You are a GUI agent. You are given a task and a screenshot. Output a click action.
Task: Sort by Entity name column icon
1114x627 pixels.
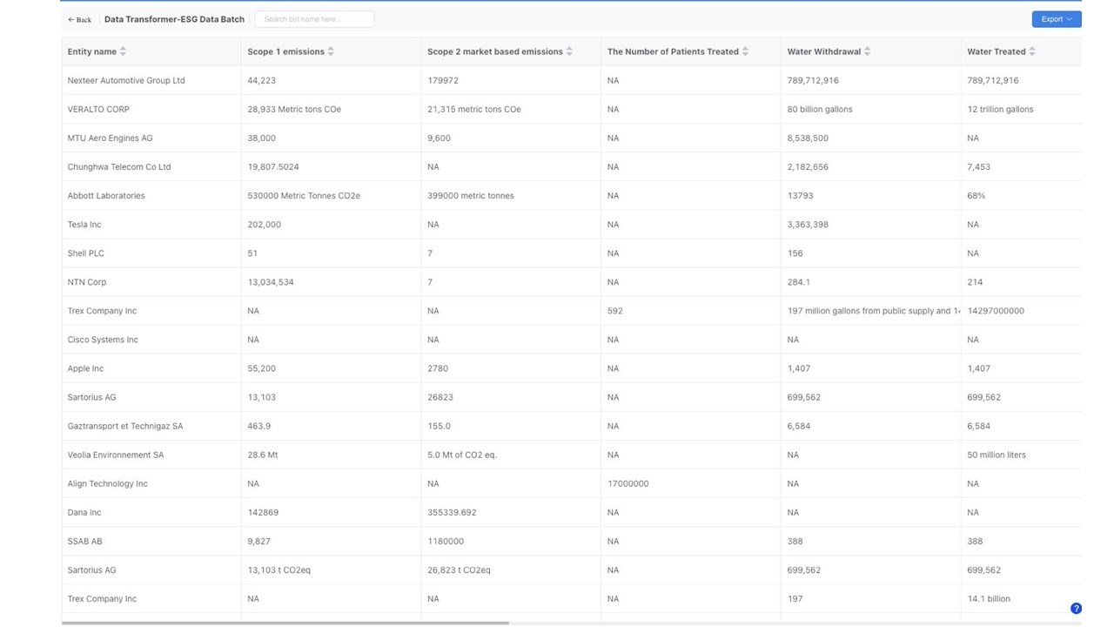[x=123, y=51]
